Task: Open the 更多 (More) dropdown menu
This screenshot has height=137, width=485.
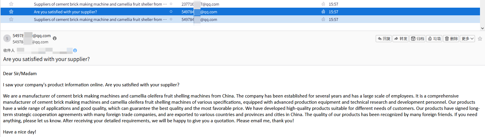Action: 467,39
